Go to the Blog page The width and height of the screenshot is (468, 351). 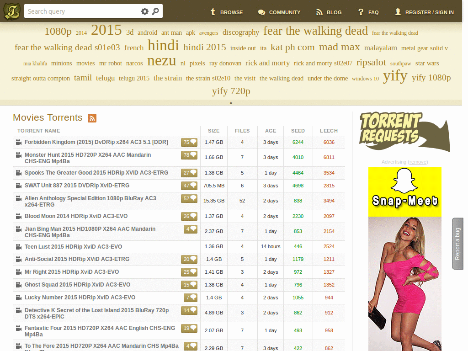tap(329, 12)
